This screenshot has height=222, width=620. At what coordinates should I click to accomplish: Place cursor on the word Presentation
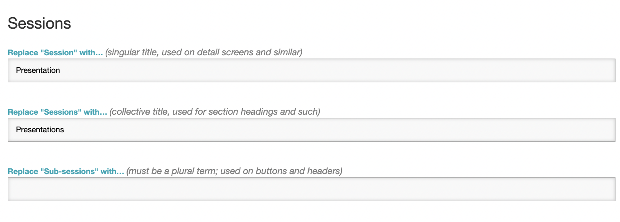tap(38, 70)
